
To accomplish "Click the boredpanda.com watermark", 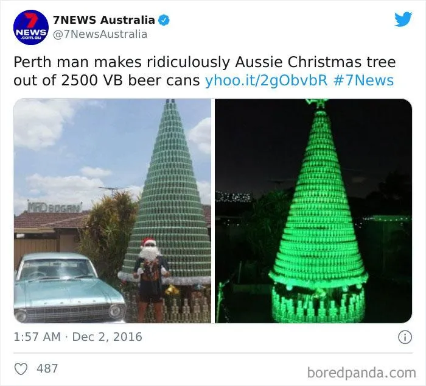I will tap(361, 373).
